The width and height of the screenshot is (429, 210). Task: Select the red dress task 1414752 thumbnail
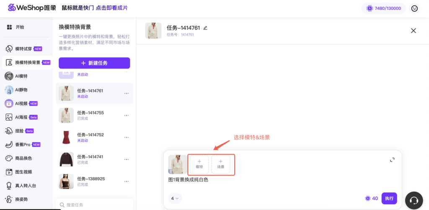(66, 137)
